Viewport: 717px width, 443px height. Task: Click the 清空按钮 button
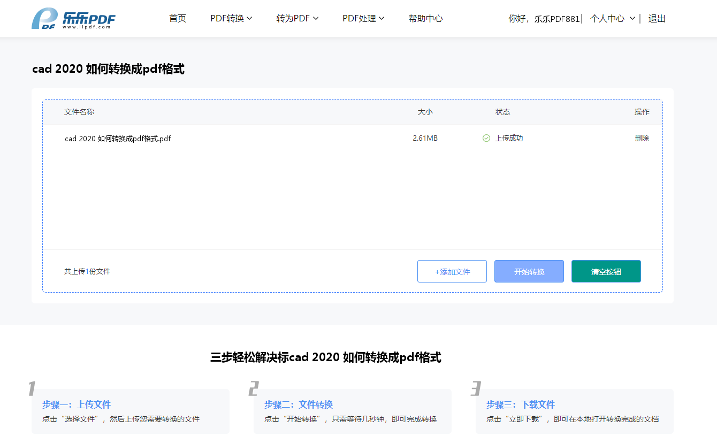click(x=606, y=271)
